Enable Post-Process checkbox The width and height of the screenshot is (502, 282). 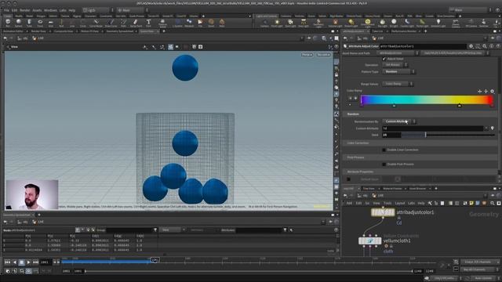tap(384, 164)
